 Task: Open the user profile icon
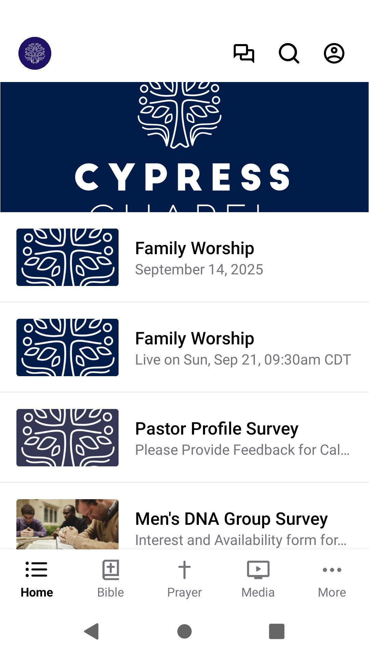click(334, 53)
